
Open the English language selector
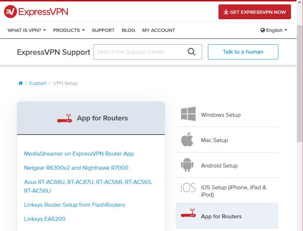pyautogui.click(x=274, y=30)
